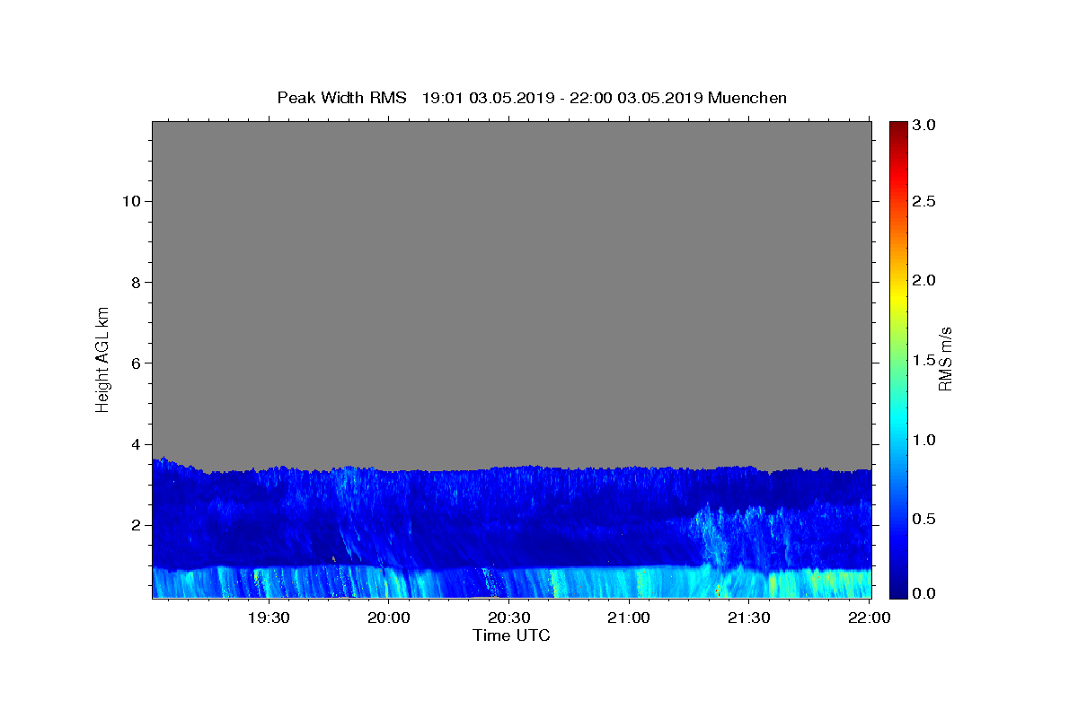This screenshot has height=718, width=1078.
Task: Click the height axis label 10
Action: (x=130, y=201)
